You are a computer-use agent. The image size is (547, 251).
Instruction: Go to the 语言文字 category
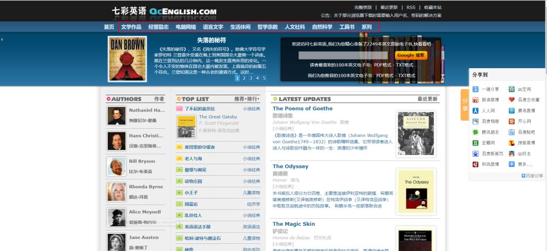tap(213, 27)
